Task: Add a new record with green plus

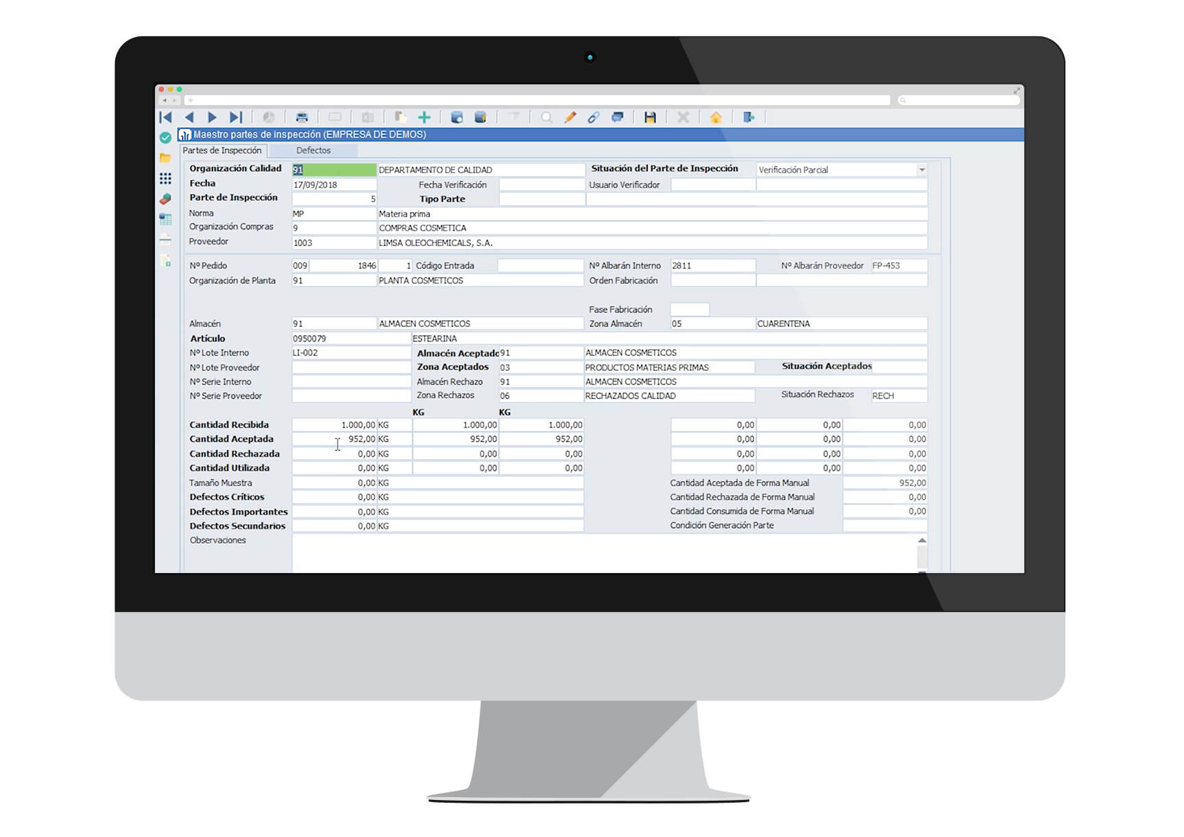Action: click(x=424, y=117)
